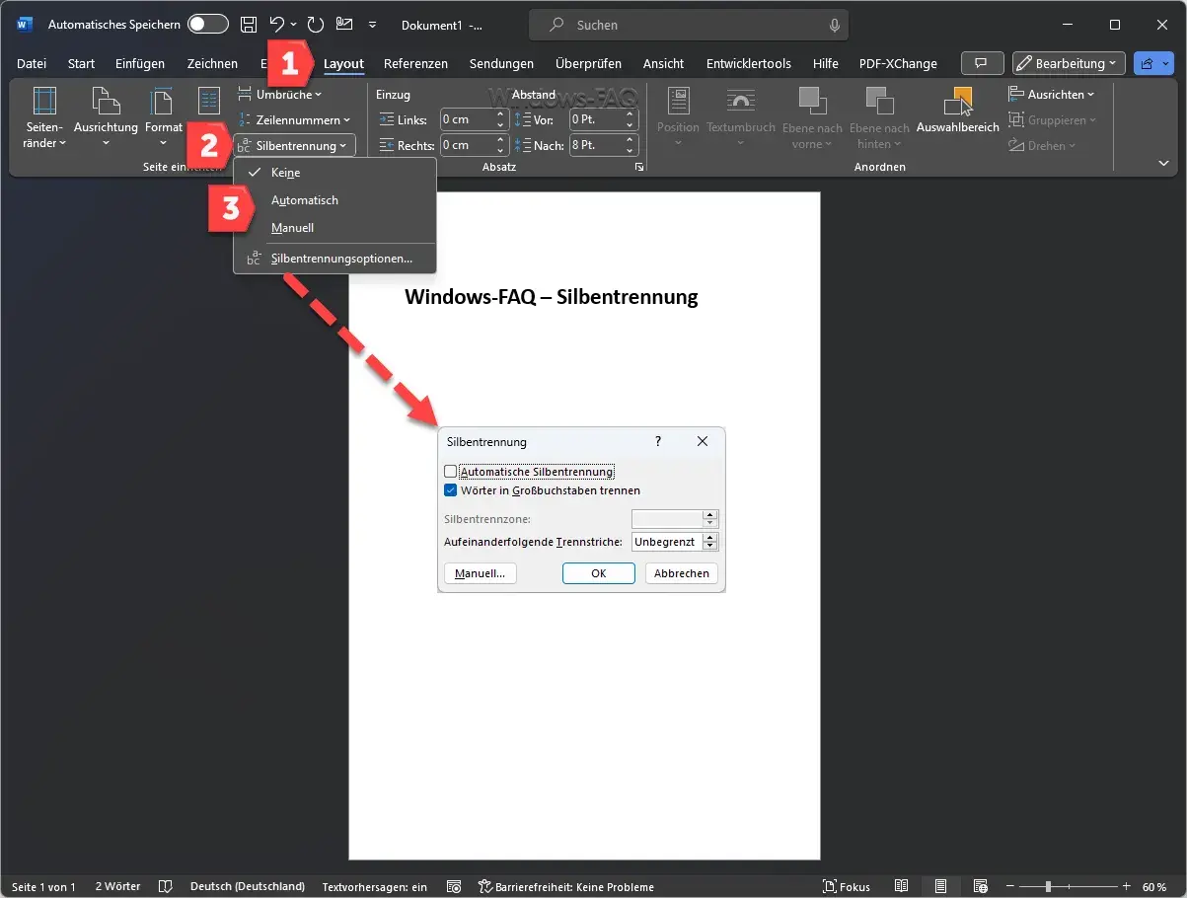1187x898 pixels.
Task: Enable Fokus mode in status bar
Action: tap(847, 886)
